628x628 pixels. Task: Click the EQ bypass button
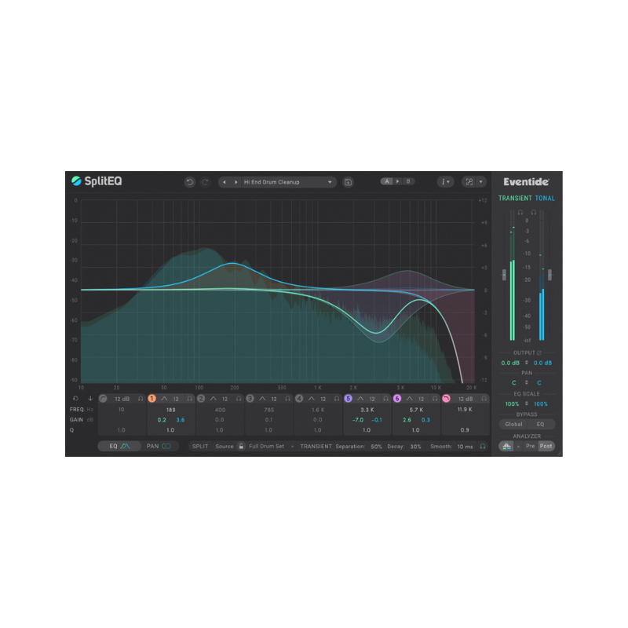[540, 424]
